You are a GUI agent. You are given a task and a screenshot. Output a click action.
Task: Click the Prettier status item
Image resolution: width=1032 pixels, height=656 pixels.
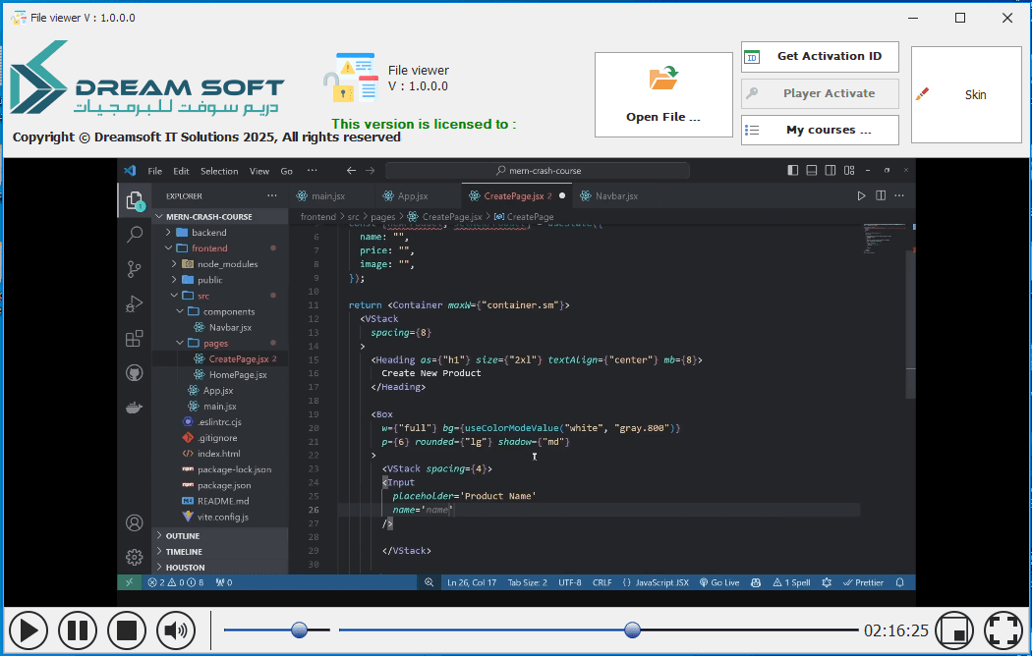pos(864,582)
